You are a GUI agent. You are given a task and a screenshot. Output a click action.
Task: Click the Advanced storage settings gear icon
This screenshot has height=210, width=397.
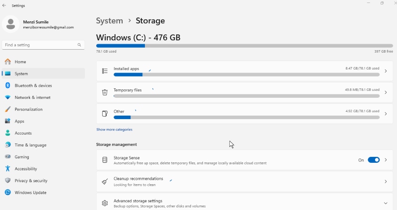(105, 203)
